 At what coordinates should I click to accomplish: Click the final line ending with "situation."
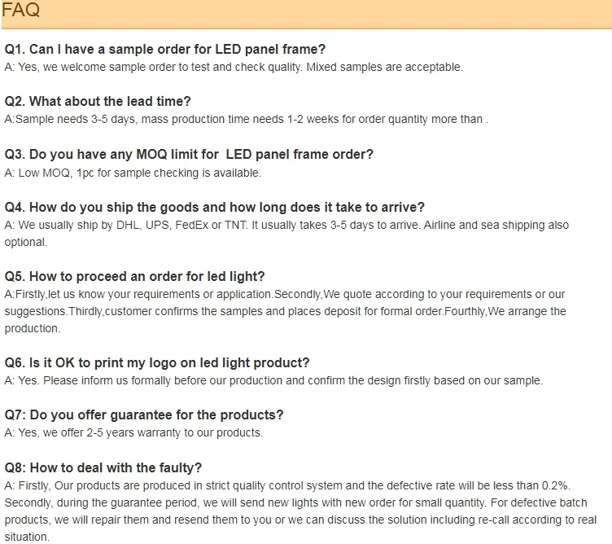tap(27, 537)
